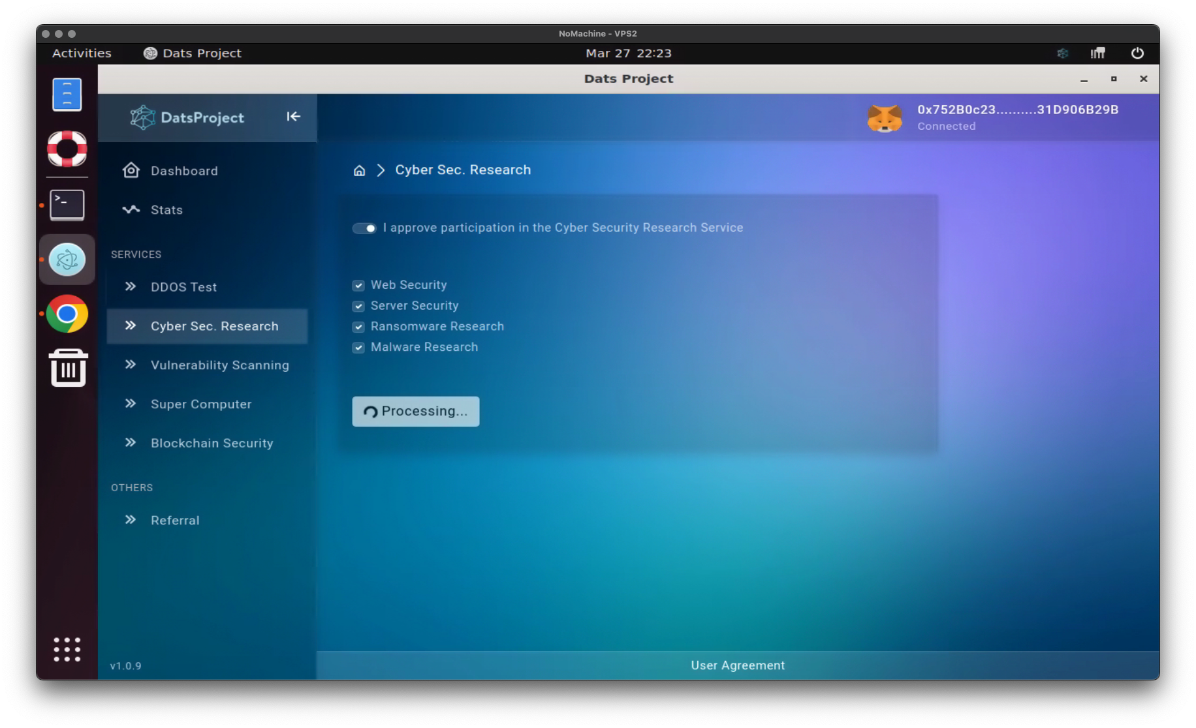This screenshot has height=728, width=1196.
Task: Toggle Cyber Security Research participation switch
Action: pos(364,228)
